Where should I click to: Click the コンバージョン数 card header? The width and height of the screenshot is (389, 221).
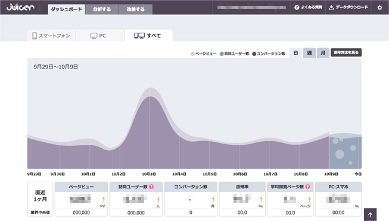point(191,187)
